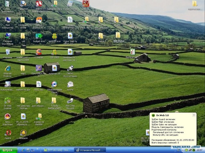Close the Dr.Web 5.0 balloon tooltip
The height and width of the screenshot is (153, 205).
tap(193, 115)
